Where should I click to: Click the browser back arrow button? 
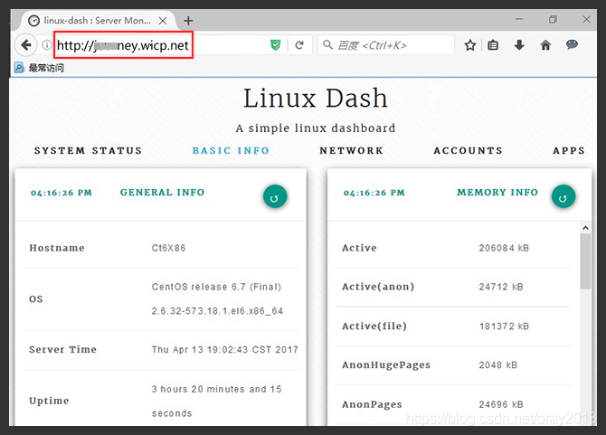tap(26, 45)
